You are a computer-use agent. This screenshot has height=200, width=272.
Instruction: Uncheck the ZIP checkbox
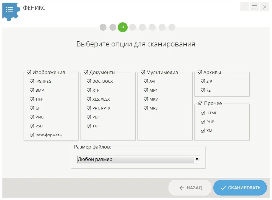203,81
